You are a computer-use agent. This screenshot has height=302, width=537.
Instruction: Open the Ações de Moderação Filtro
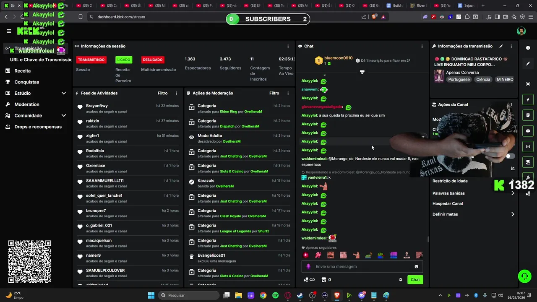coord(274,93)
